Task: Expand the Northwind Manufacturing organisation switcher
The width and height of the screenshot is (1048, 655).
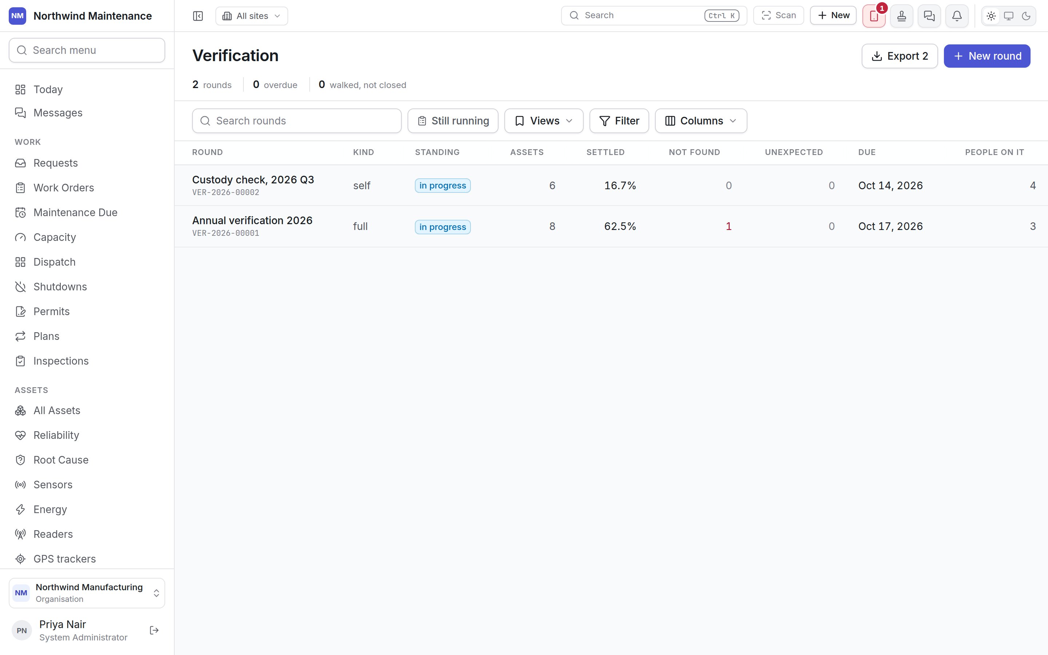Action: (x=87, y=593)
